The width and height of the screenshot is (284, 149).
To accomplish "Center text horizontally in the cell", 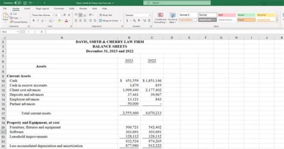I will [80, 20].
